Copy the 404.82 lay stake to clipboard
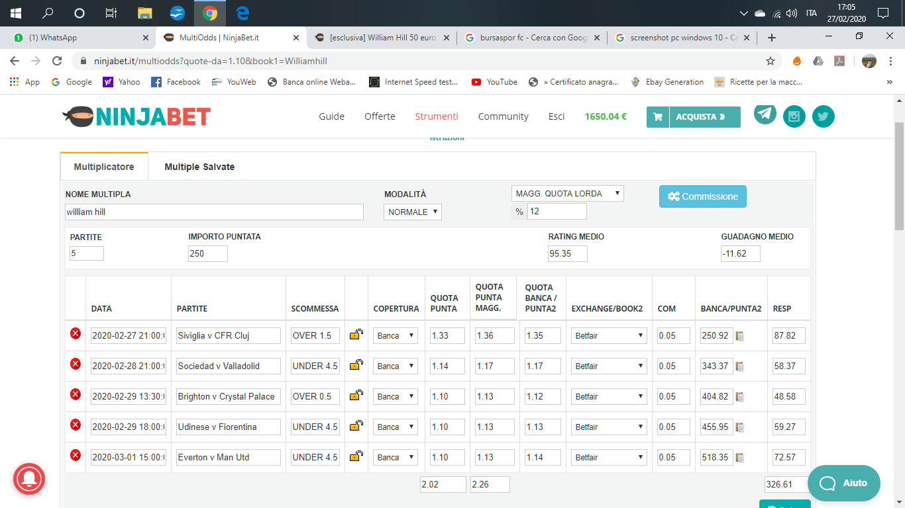 (x=740, y=397)
